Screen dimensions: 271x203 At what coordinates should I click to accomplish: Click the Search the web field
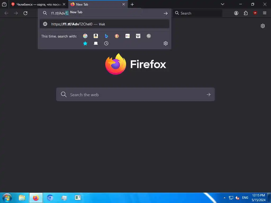pyautogui.click(x=135, y=94)
